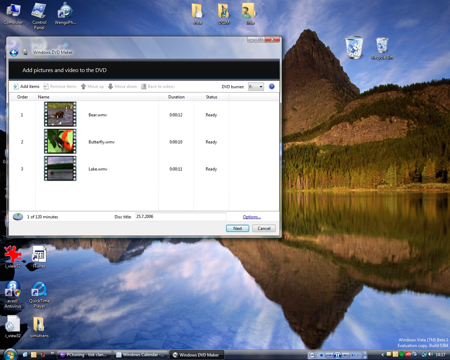
Task: Click the mail envelope tray icon
Action: coord(389,354)
